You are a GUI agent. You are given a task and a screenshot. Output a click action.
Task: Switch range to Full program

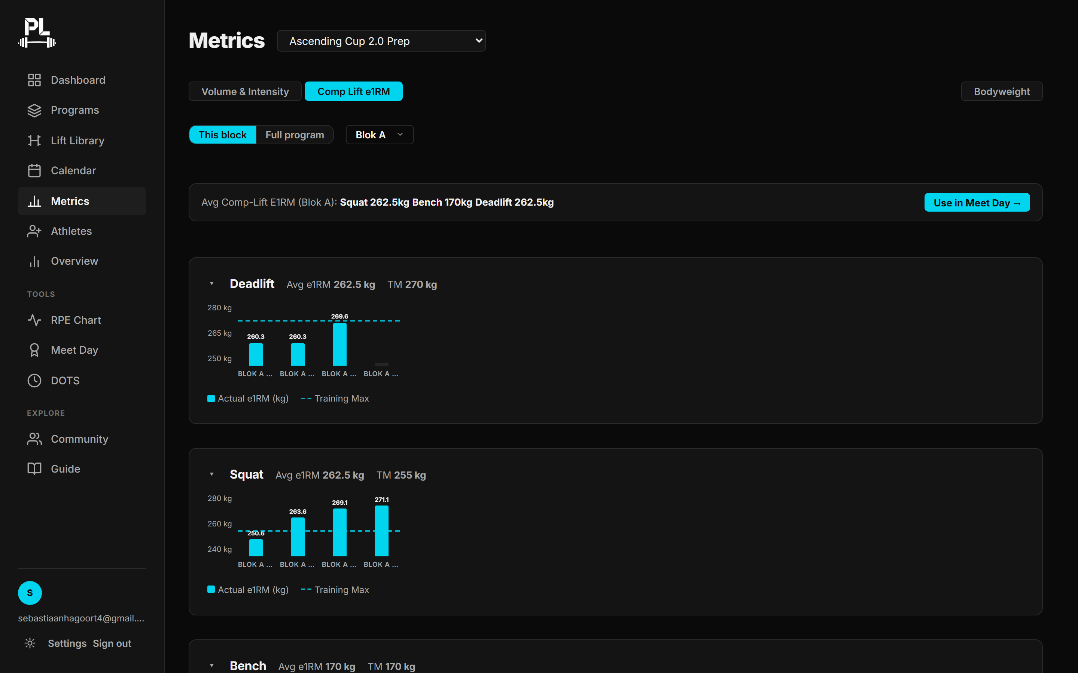[x=295, y=135]
